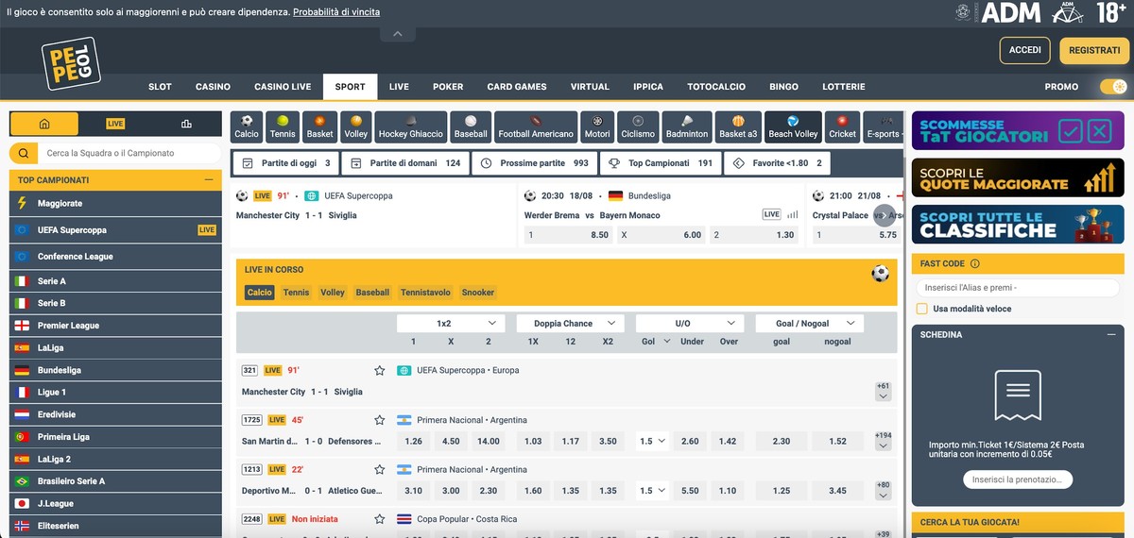Collapse the top header using the chevron

(x=398, y=34)
